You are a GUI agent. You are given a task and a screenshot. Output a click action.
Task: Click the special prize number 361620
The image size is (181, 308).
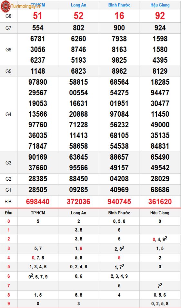pyautogui.click(x=160, y=202)
